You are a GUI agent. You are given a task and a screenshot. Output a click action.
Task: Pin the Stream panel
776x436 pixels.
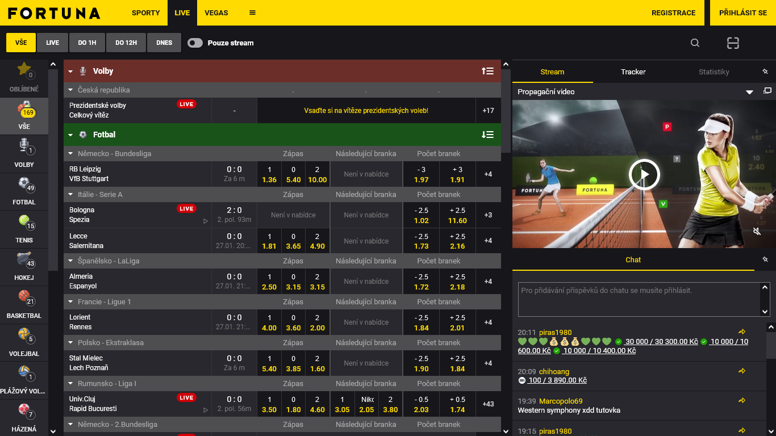click(x=765, y=72)
